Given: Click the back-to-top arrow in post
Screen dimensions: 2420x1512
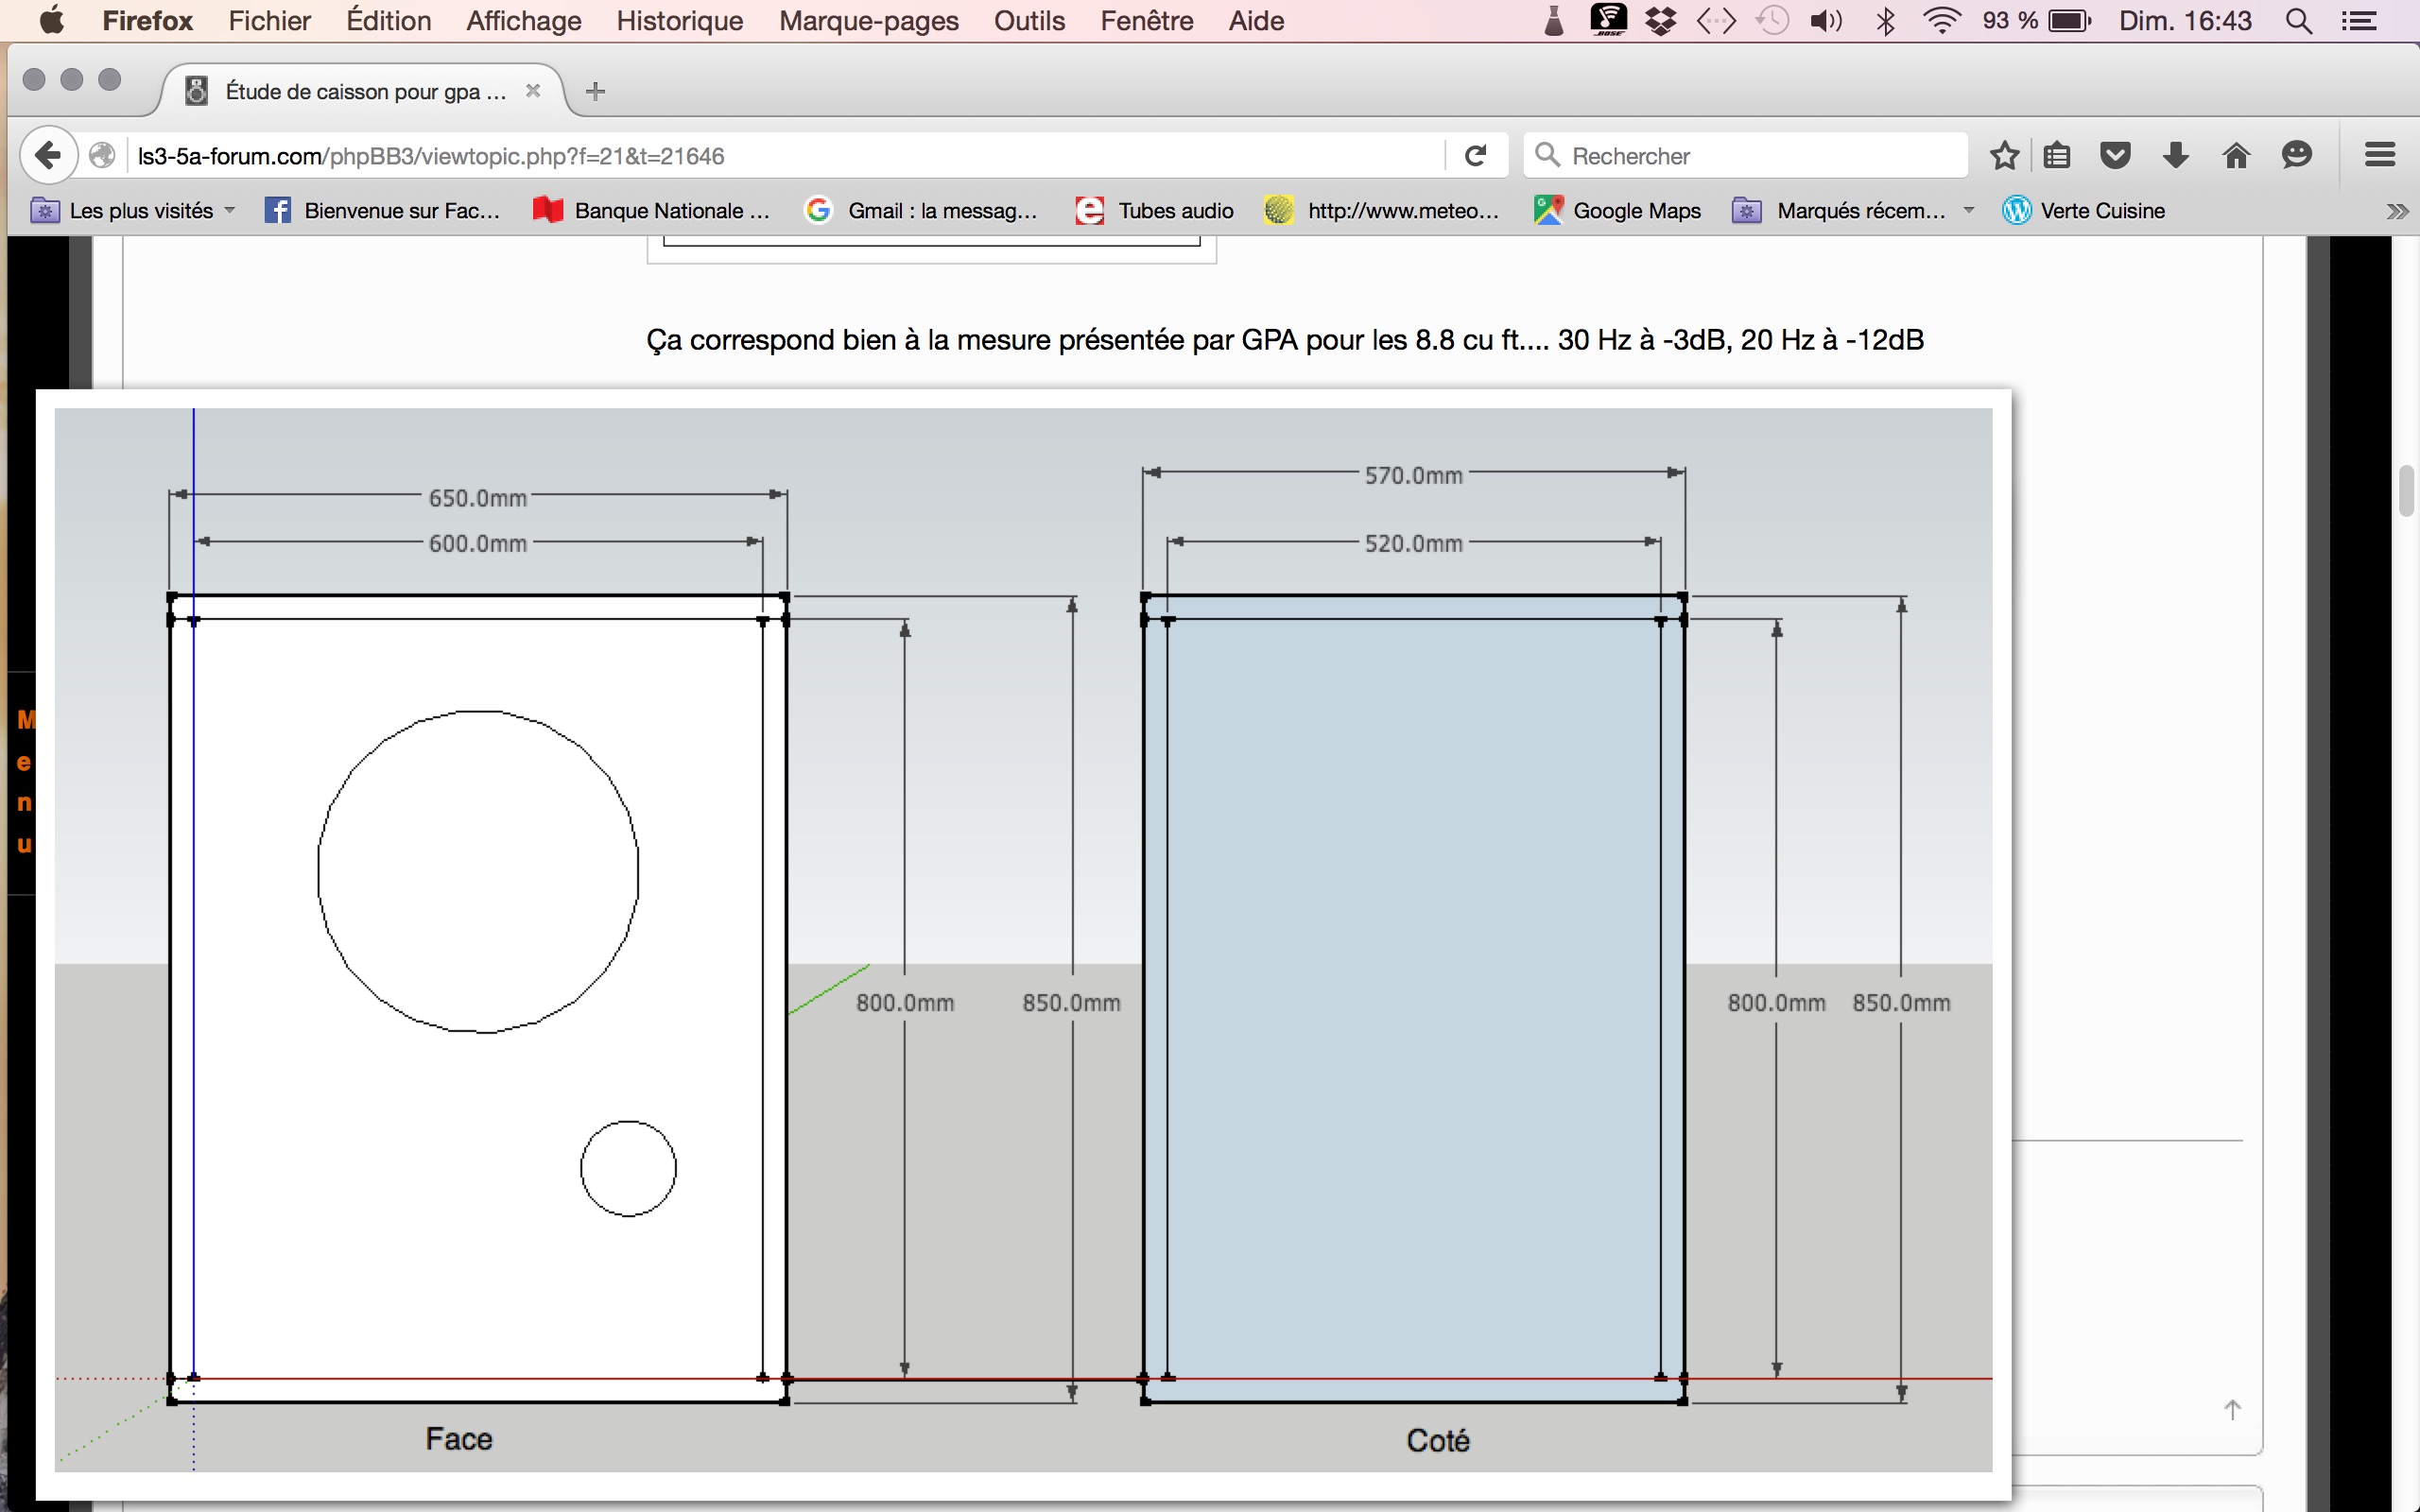Looking at the screenshot, I should click(2232, 1409).
